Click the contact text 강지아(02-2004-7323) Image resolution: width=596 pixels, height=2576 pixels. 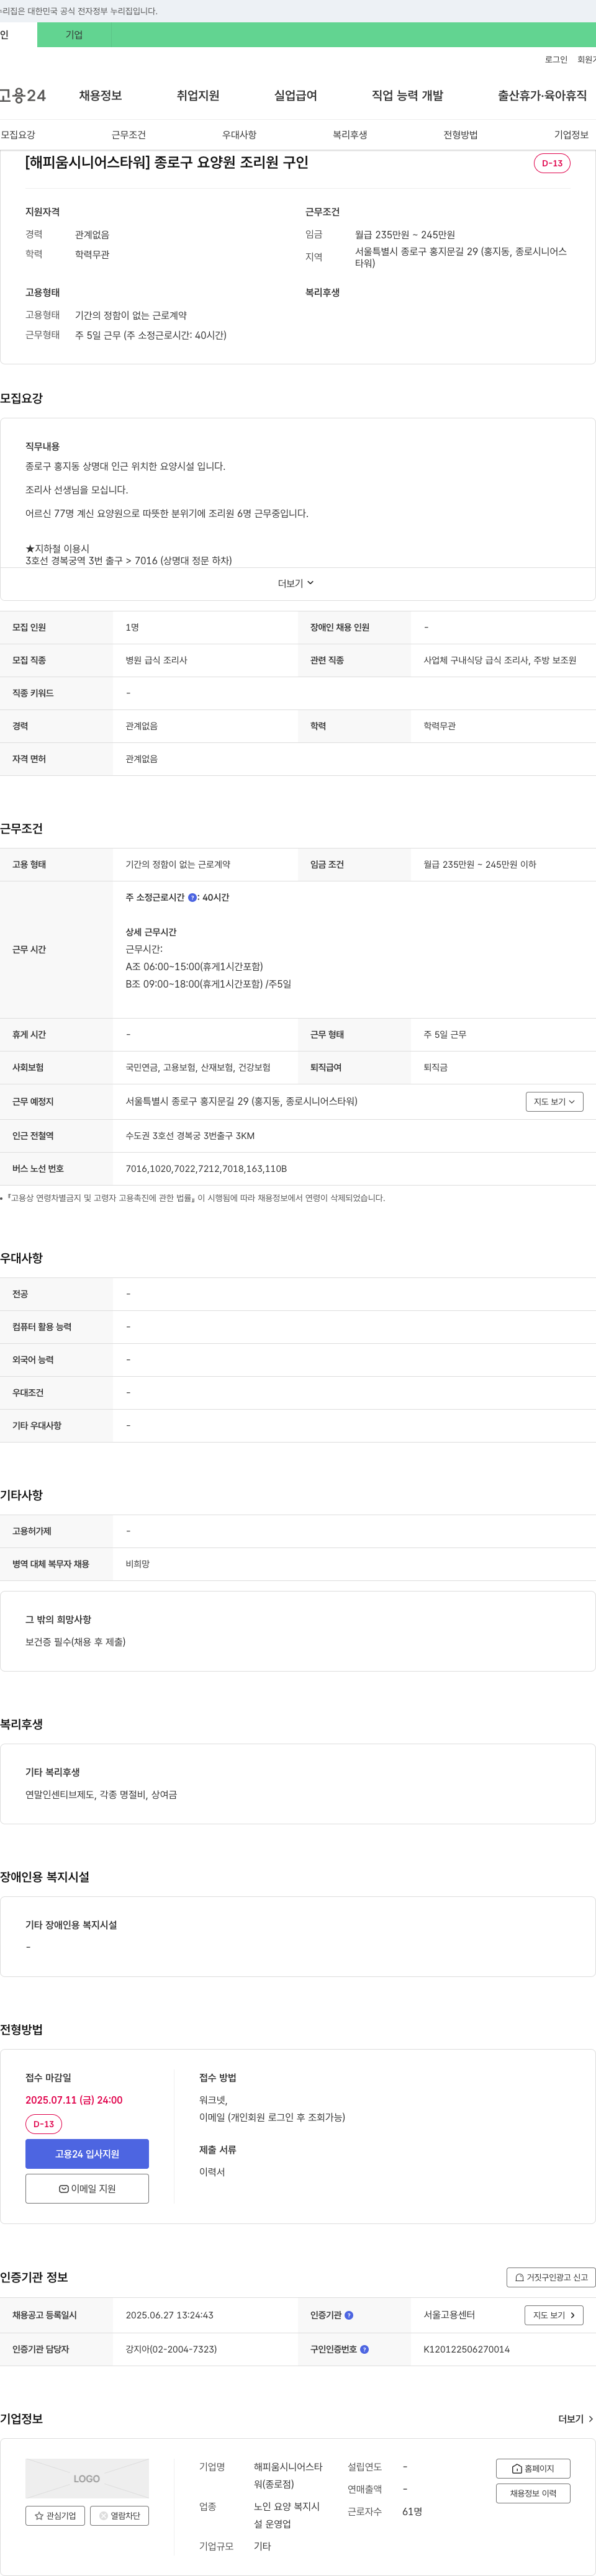click(171, 2349)
